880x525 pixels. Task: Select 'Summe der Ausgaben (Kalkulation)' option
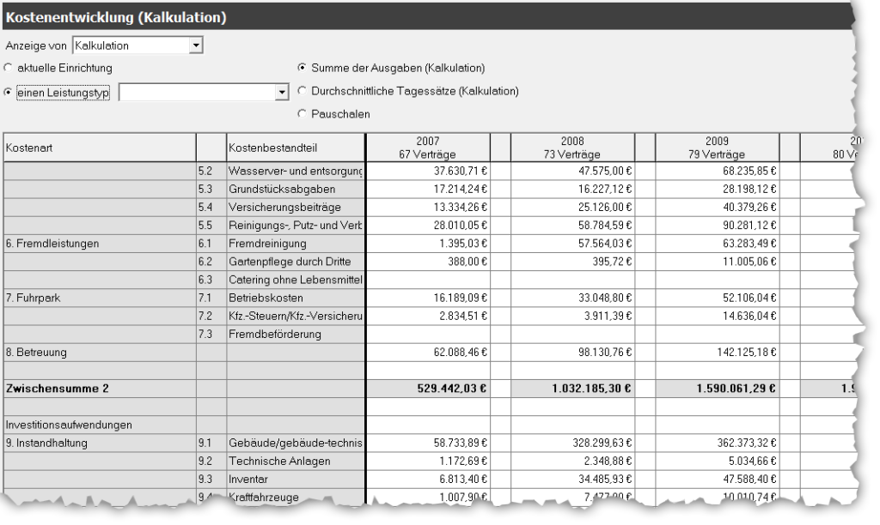302,68
